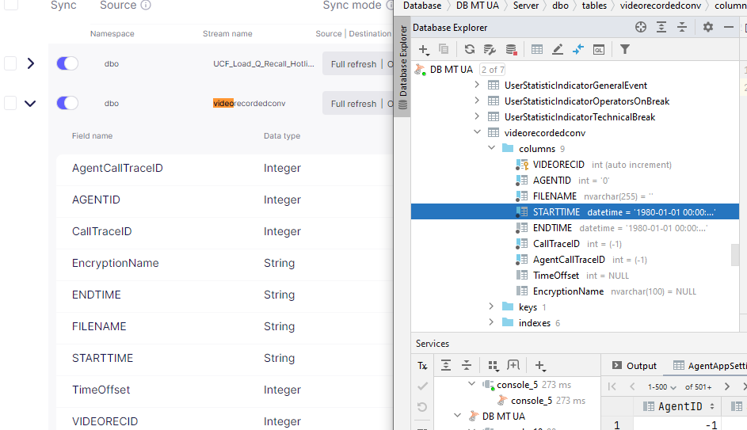Open the 1-500 page size dropdown
Image resolution: width=747 pixels, height=430 pixels.
click(661, 387)
